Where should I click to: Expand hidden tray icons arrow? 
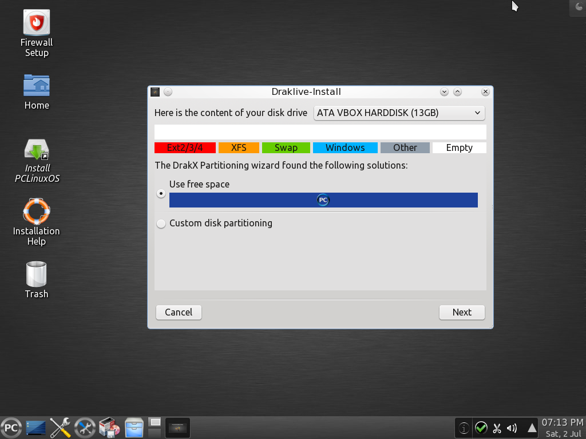(x=532, y=428)
